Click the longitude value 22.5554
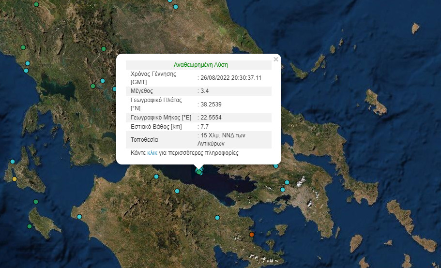Viewport: 441px width, 268px height. coord(211,117)
